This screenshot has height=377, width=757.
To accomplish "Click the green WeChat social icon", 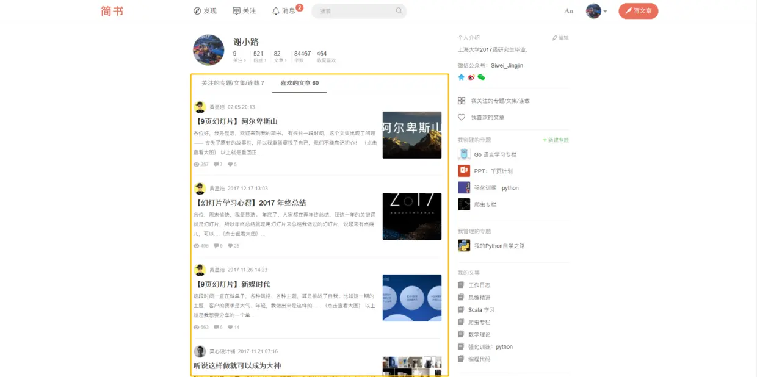I will point(481,77).
